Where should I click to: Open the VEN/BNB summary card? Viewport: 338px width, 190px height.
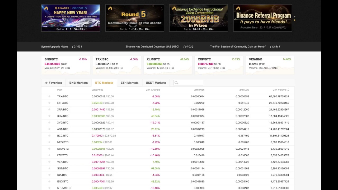coord(270,65)
